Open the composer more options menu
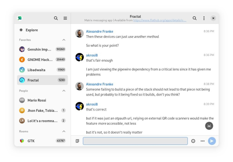 click(202, 141)
